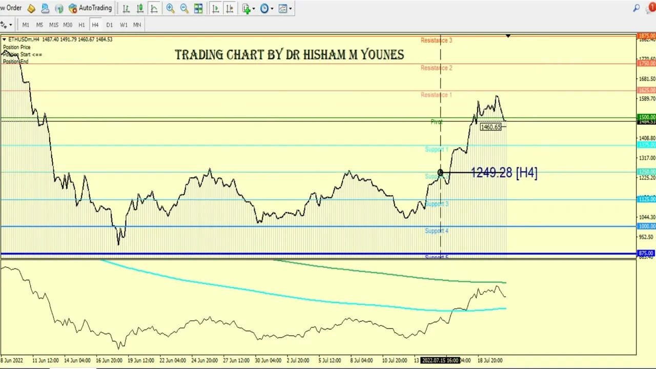
Task: Click the Resistance 2 label
Action: click(x=436, y=68)
